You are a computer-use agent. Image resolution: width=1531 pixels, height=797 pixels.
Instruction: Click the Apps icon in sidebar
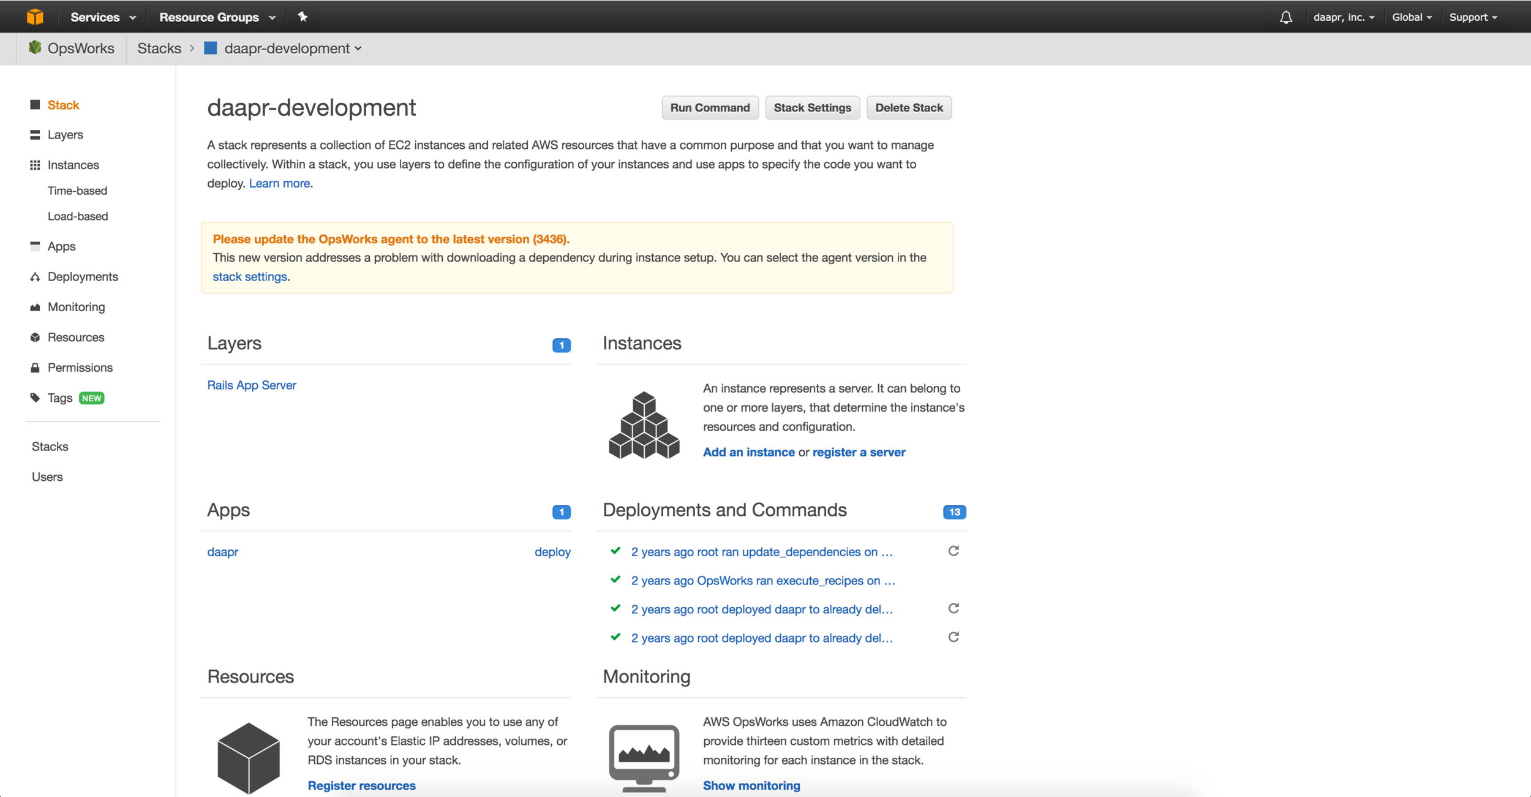[x=34, y=246]
